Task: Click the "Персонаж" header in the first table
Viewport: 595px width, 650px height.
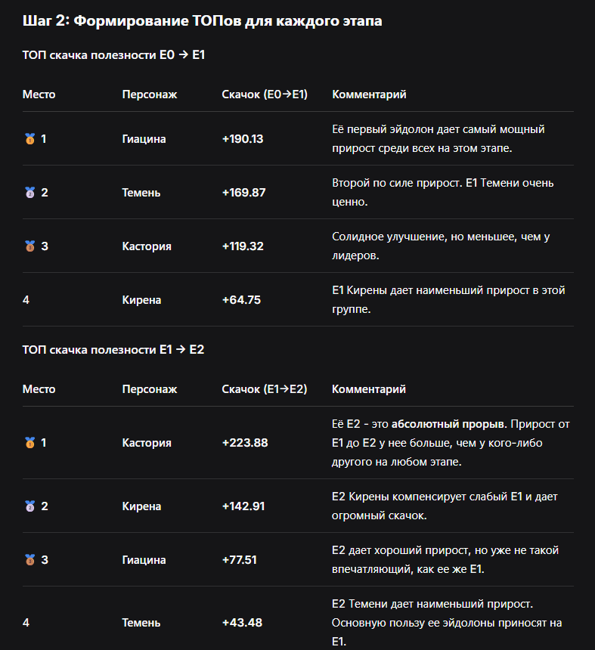Action: click(x=150, y=94)
